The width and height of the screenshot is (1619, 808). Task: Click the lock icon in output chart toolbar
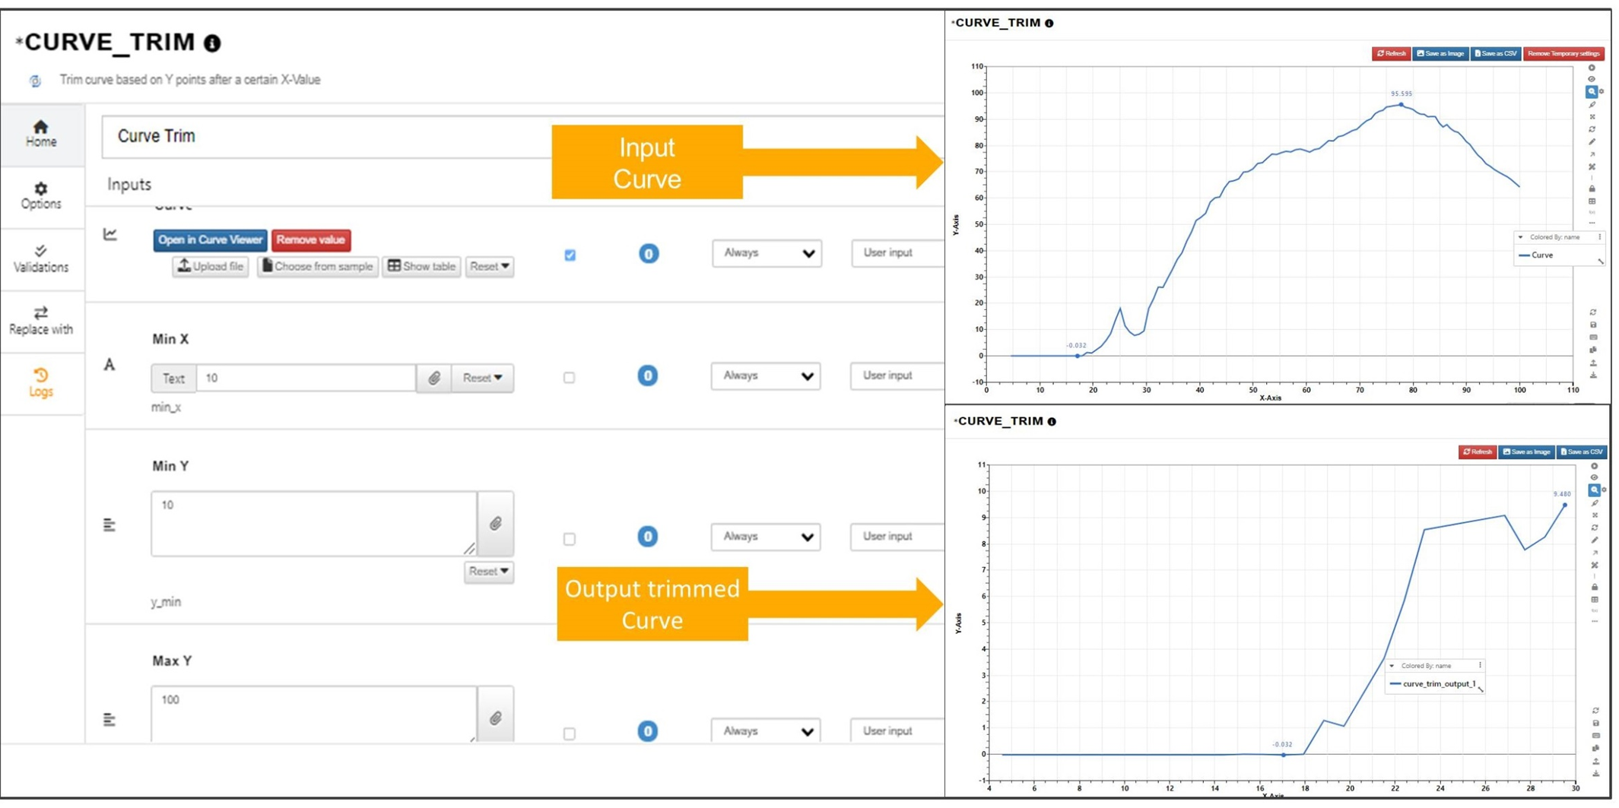(x=1595, y=587)
